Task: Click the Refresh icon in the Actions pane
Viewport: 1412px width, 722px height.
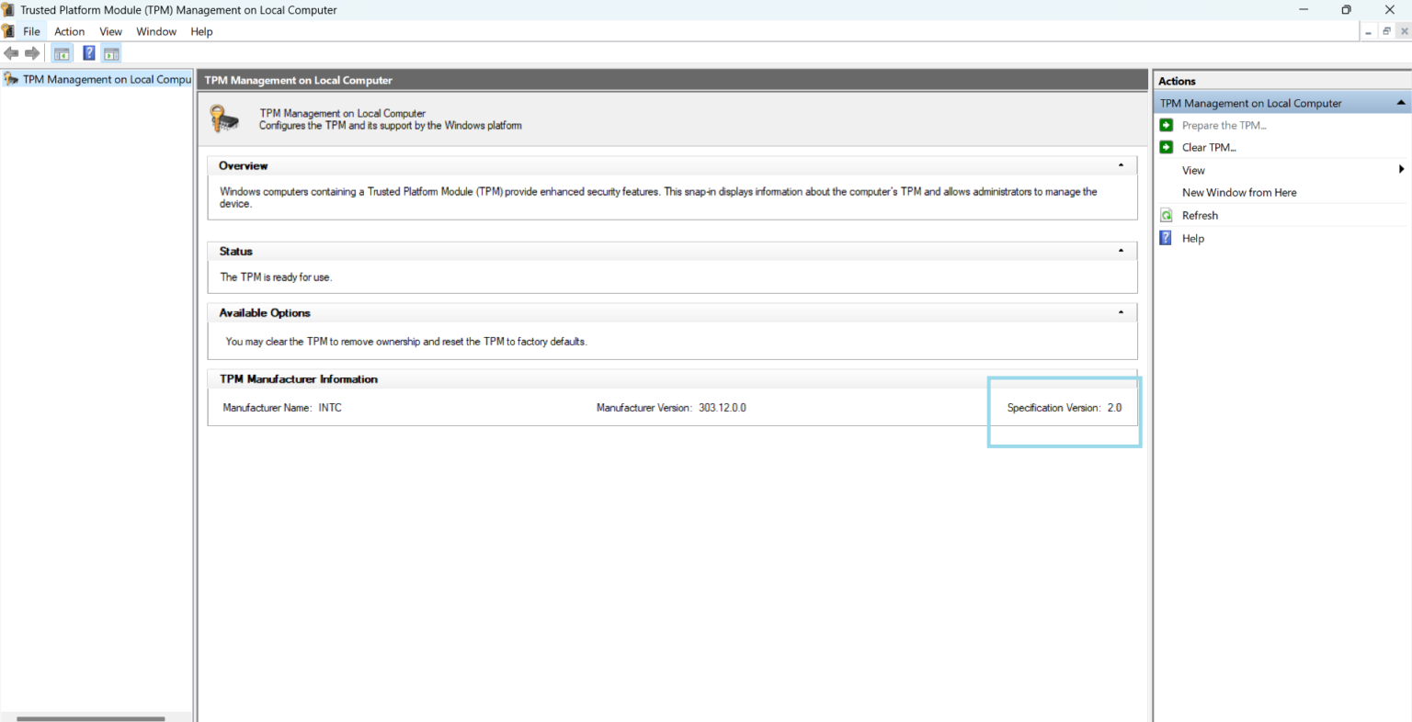Action: [x=1166, y=214]
